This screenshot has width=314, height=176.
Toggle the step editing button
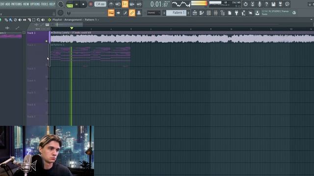[x=125, y=13]
